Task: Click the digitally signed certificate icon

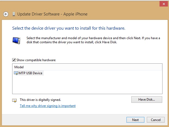Action: (x=14, y=100)
